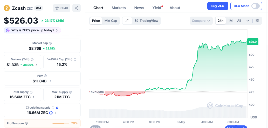This screenshot has height=128, width=268.
Task: Click the 525.9 current price label
Action: (253, 42)
